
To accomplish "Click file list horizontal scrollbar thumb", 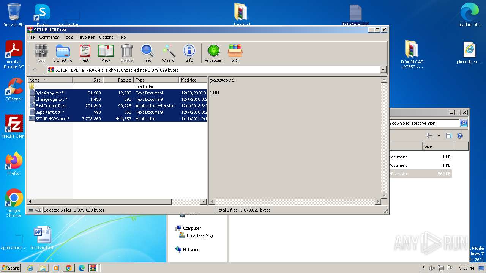I will (x=103, y=202).
